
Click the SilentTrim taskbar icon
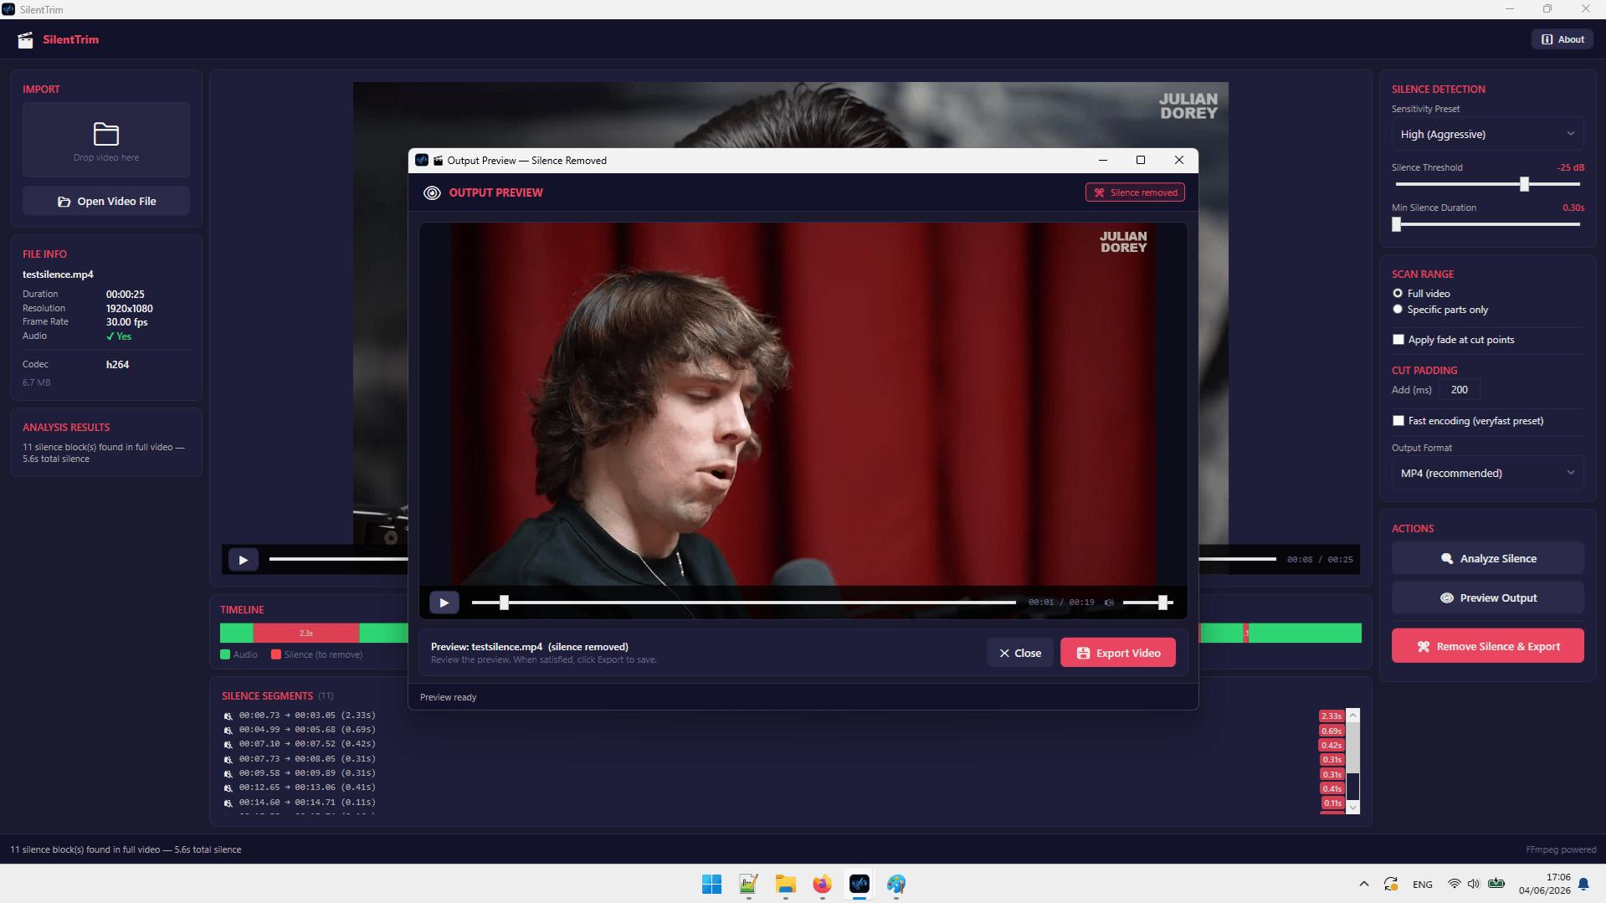(859, 884)
